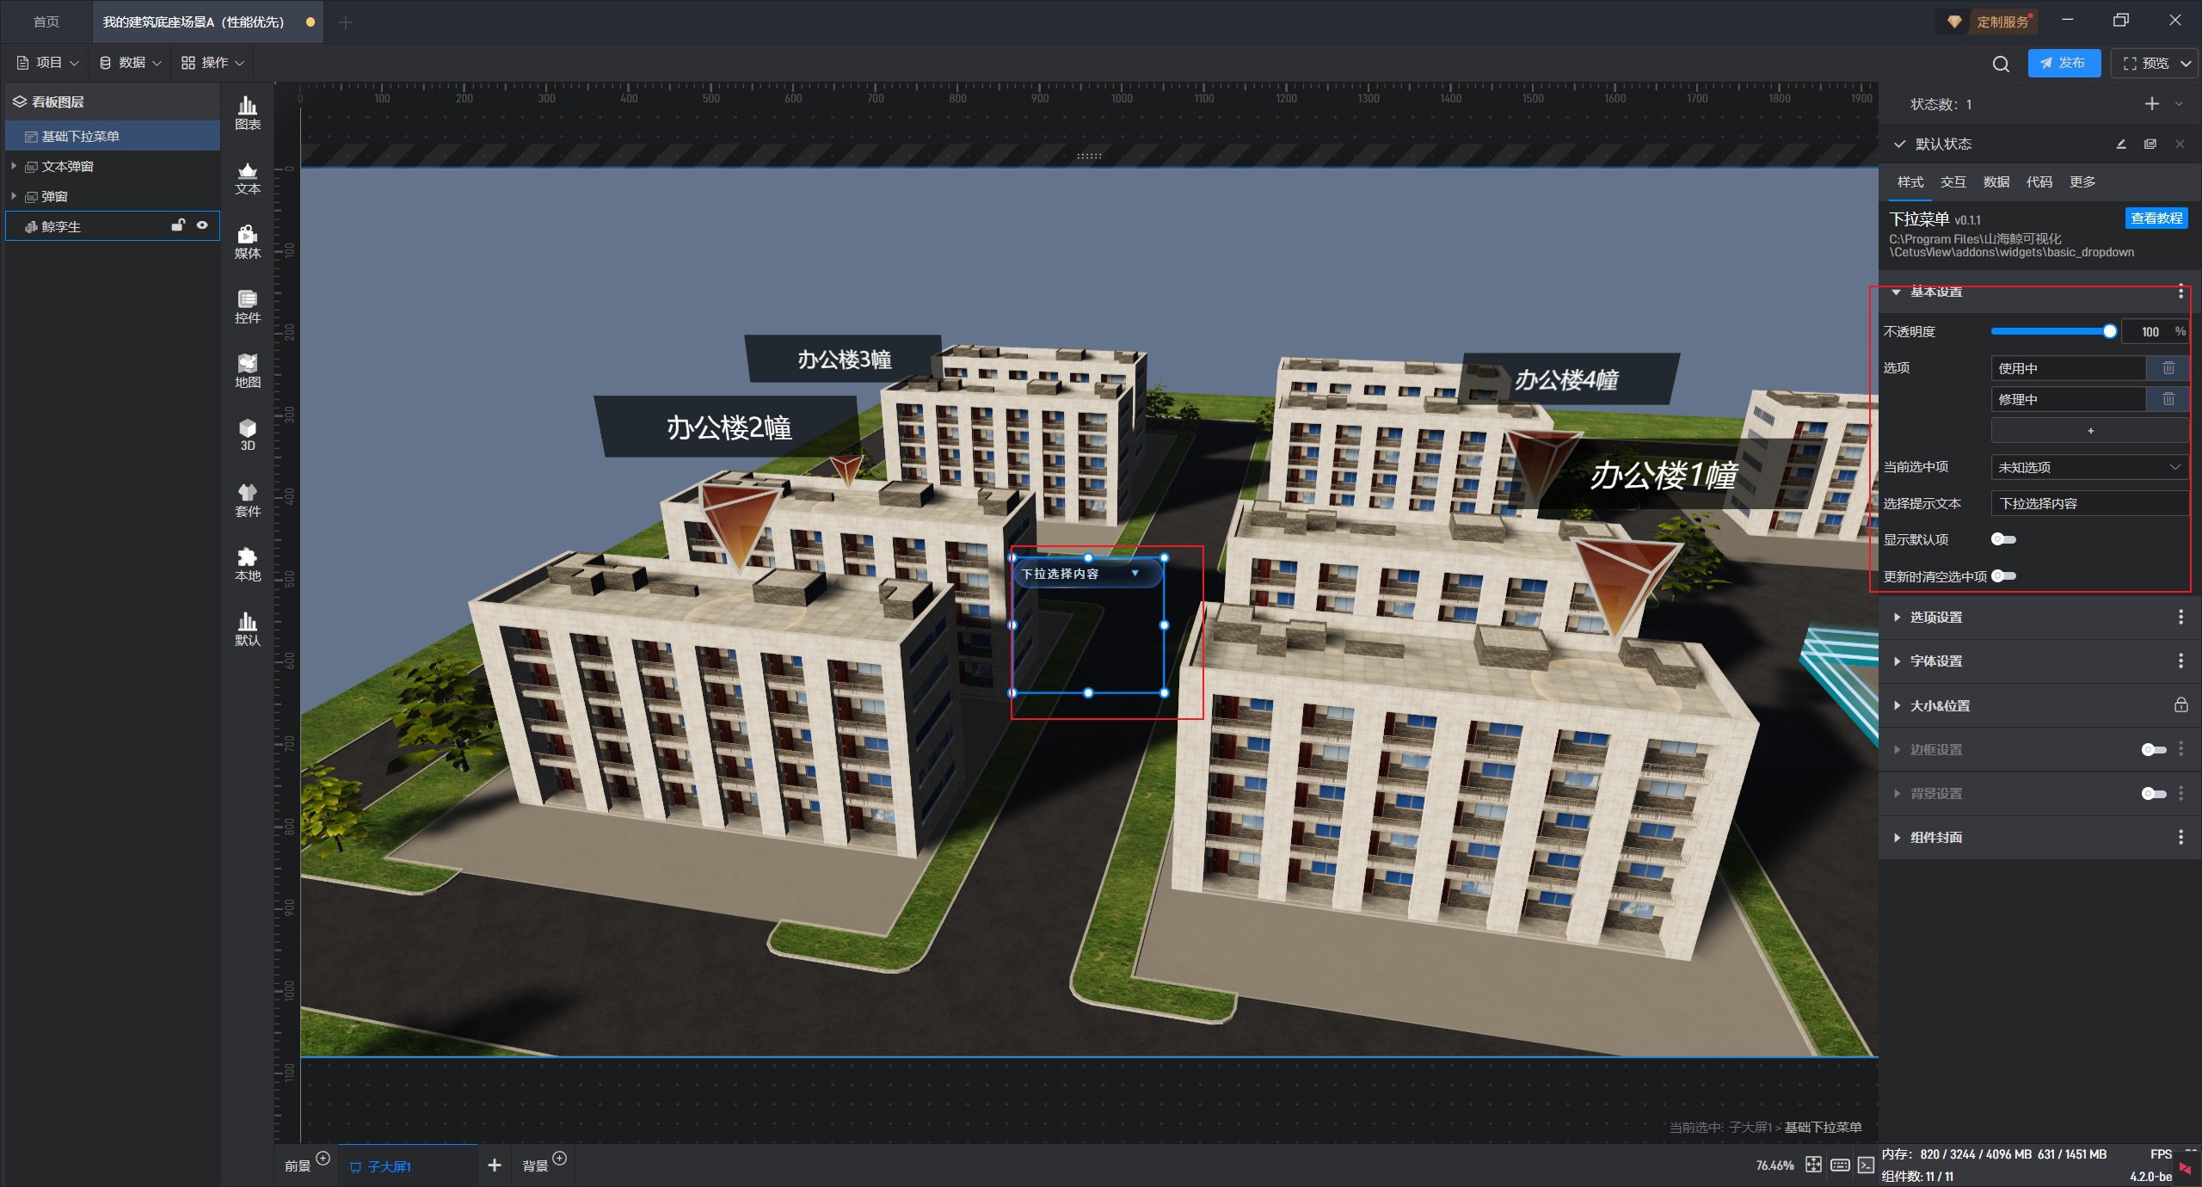Select the 媒体 media component icon

(x=248, y=241)
